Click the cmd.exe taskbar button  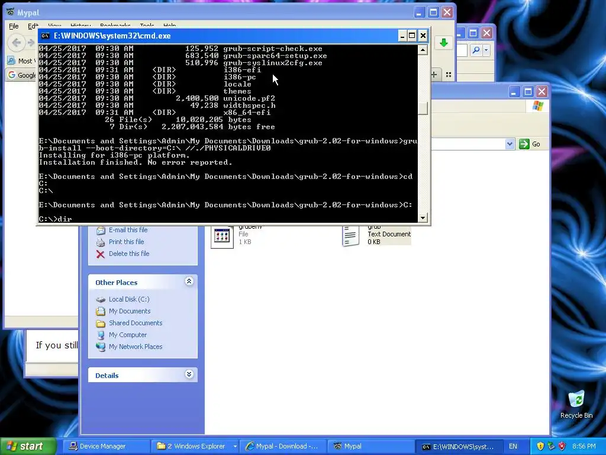(x=459, y=446)
